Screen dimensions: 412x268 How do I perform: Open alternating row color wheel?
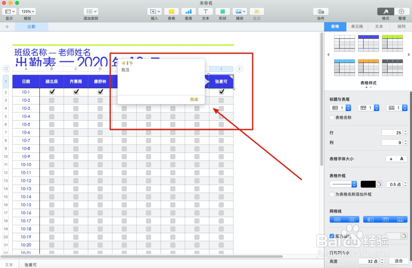click(404, 236)
